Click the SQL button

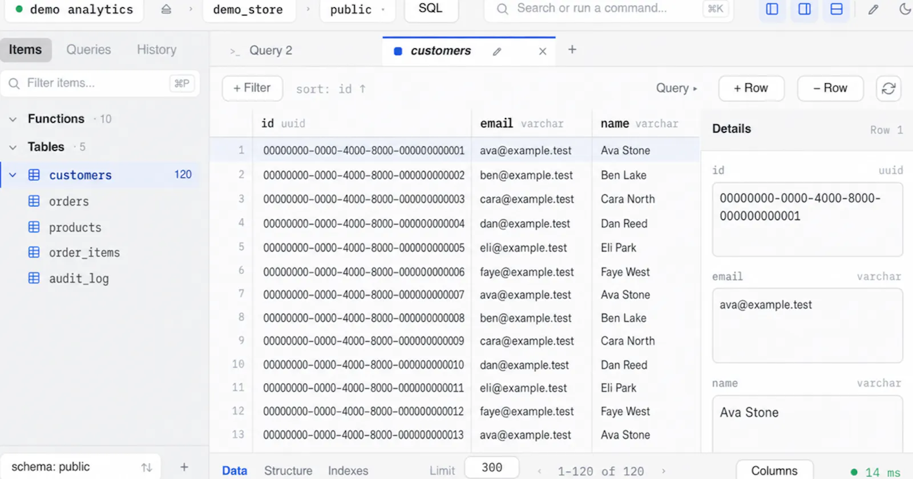click(x=431, y=9)
